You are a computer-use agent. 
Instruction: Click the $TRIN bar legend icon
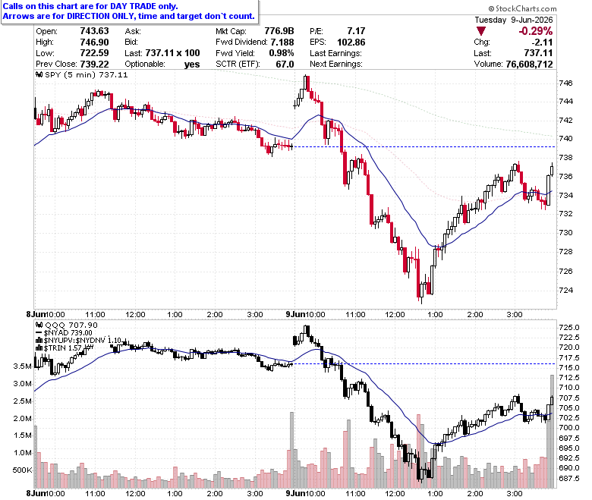coord(39,348)
